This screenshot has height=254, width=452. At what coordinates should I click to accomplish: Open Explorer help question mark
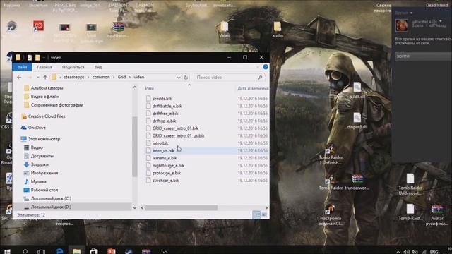(266, 67)
